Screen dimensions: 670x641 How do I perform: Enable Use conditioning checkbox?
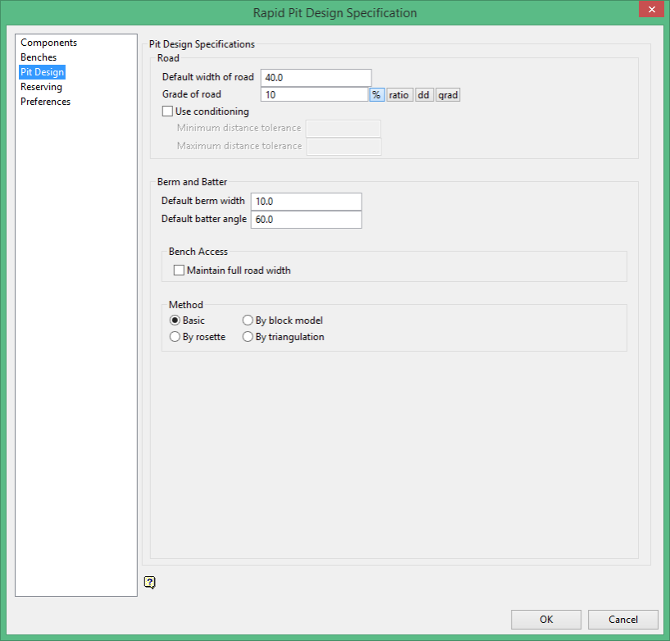click(167, 111)
